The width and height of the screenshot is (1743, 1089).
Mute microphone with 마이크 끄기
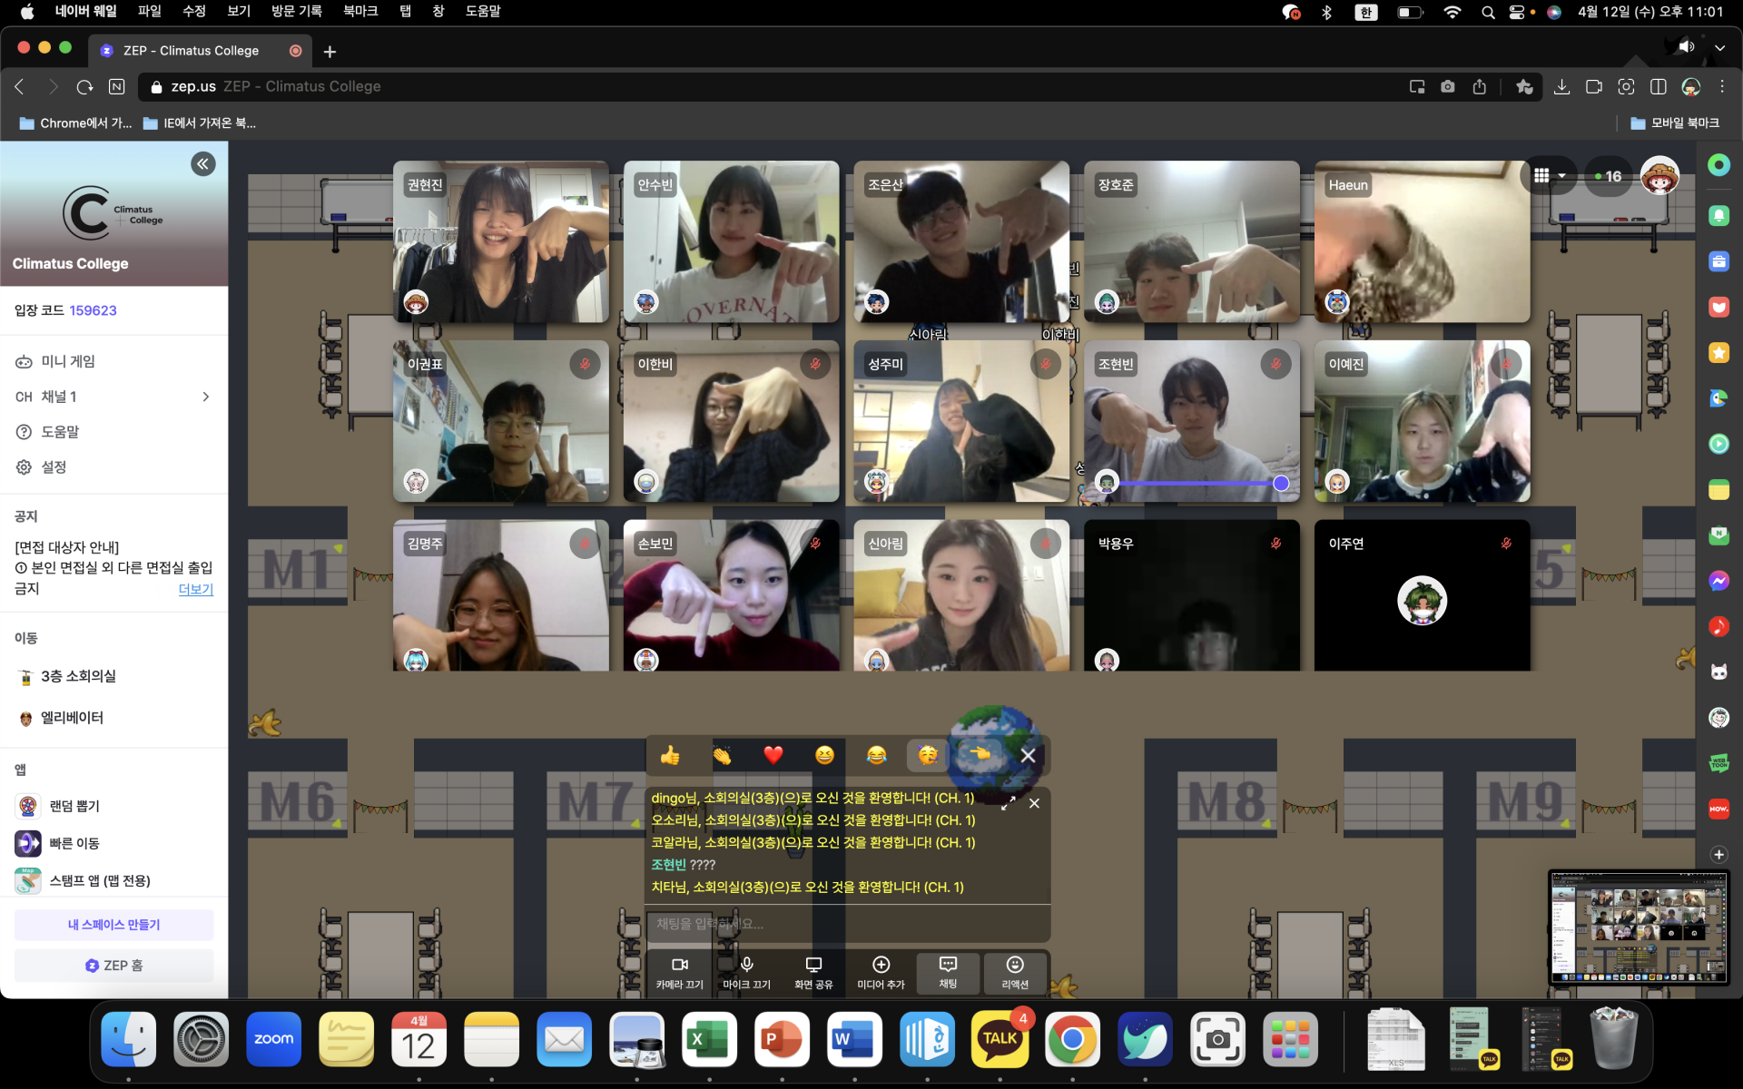[x=746, y=972]
